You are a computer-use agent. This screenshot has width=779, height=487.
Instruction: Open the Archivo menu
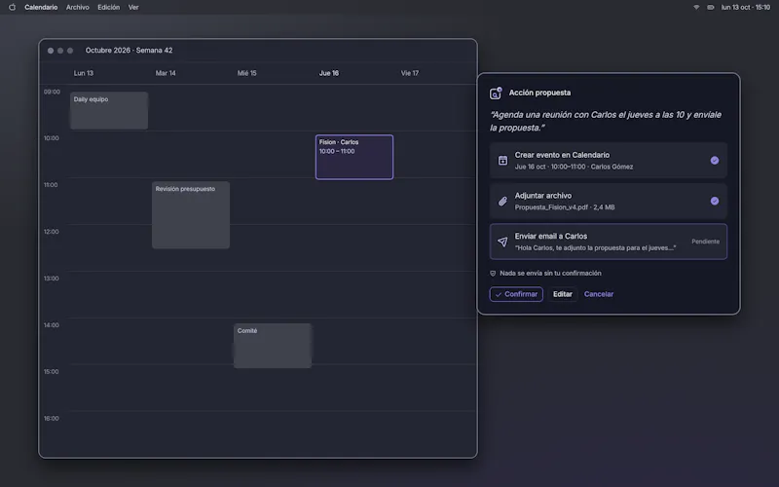click(x=78, y=8)
